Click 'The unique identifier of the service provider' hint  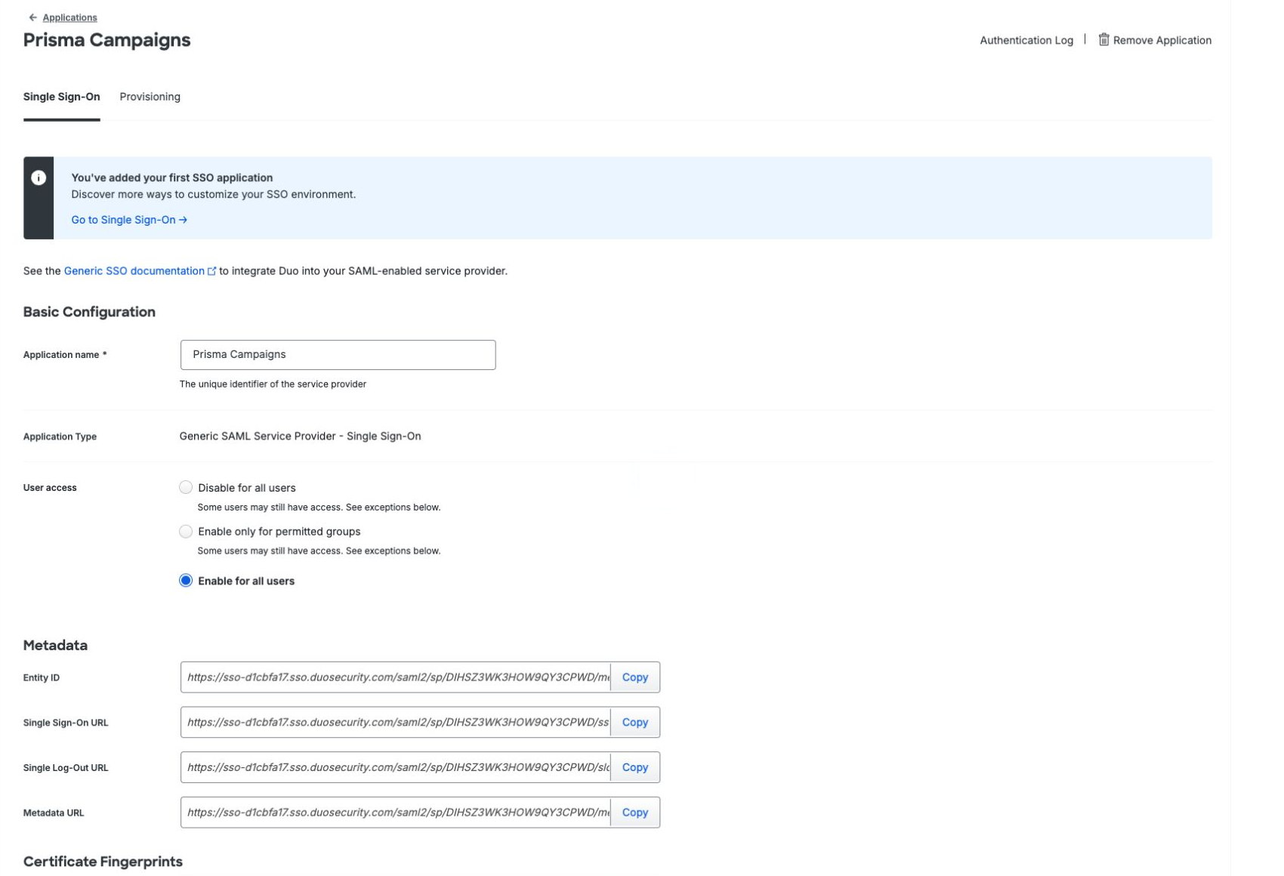[273, 384]
